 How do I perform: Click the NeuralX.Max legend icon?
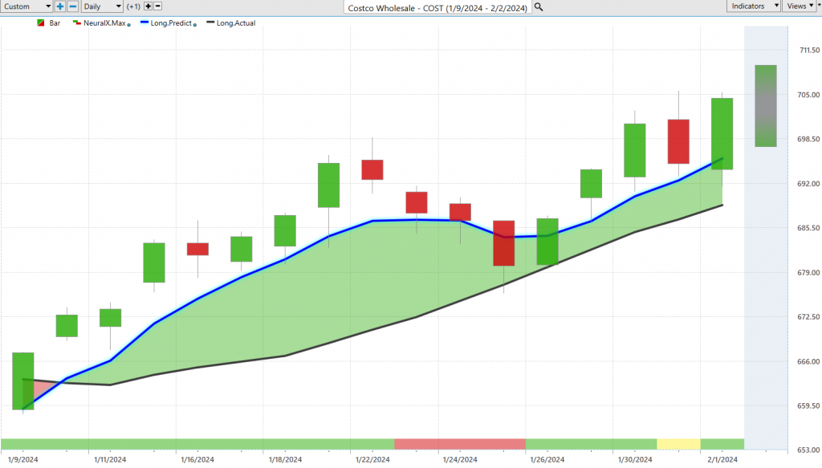(76, 23)
